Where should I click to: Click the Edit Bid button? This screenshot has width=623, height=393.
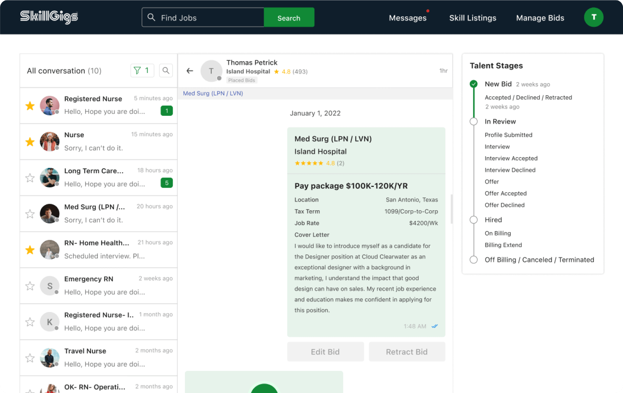tap(325, 352)
